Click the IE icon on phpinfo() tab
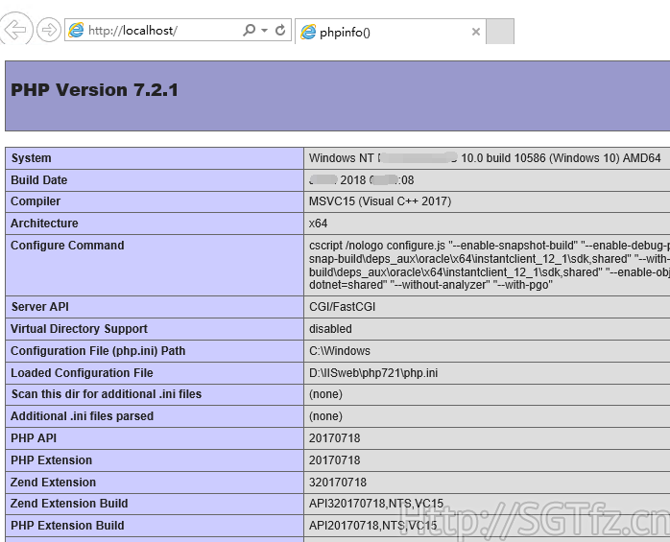 (x=308, y=32)
